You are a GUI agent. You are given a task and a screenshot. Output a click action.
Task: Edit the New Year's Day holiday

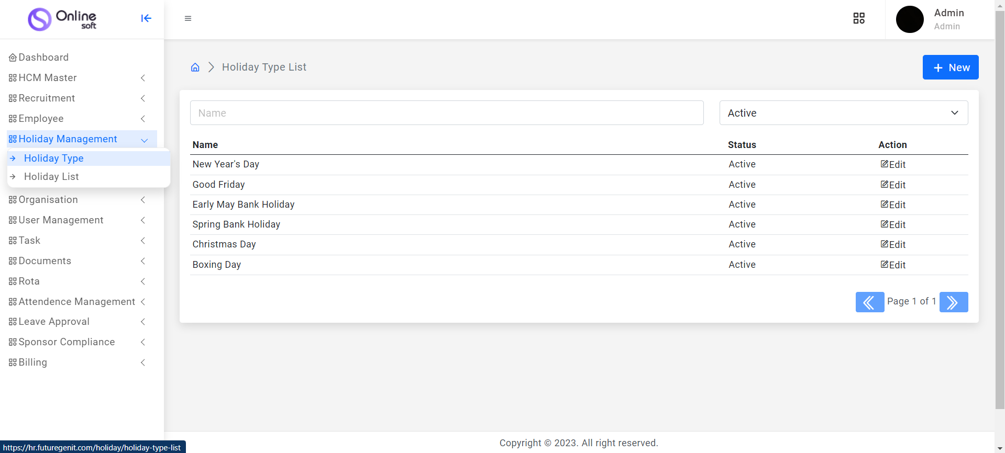click(893, 164)
